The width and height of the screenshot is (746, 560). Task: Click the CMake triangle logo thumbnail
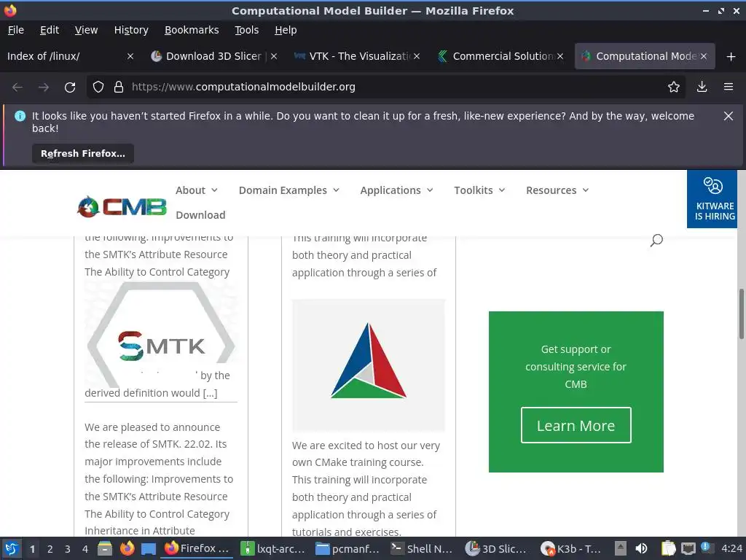(368, 365)
